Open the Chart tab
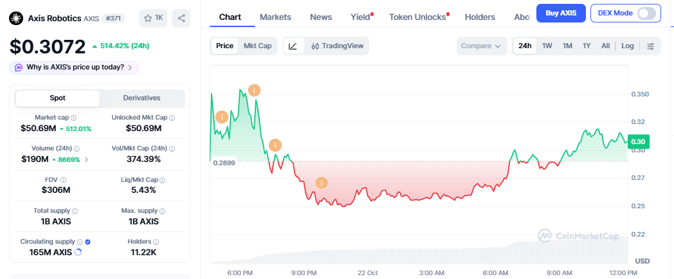Screen dimensions: 674x279 pos(230,17)
